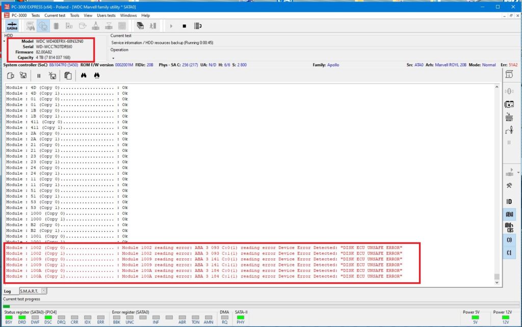
Task: Switch to the S.M.A.R.T. tab
Action: (29, 291)
